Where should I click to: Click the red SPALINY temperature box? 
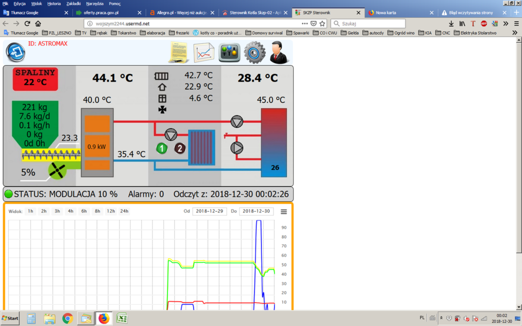(x=34, y=78)
